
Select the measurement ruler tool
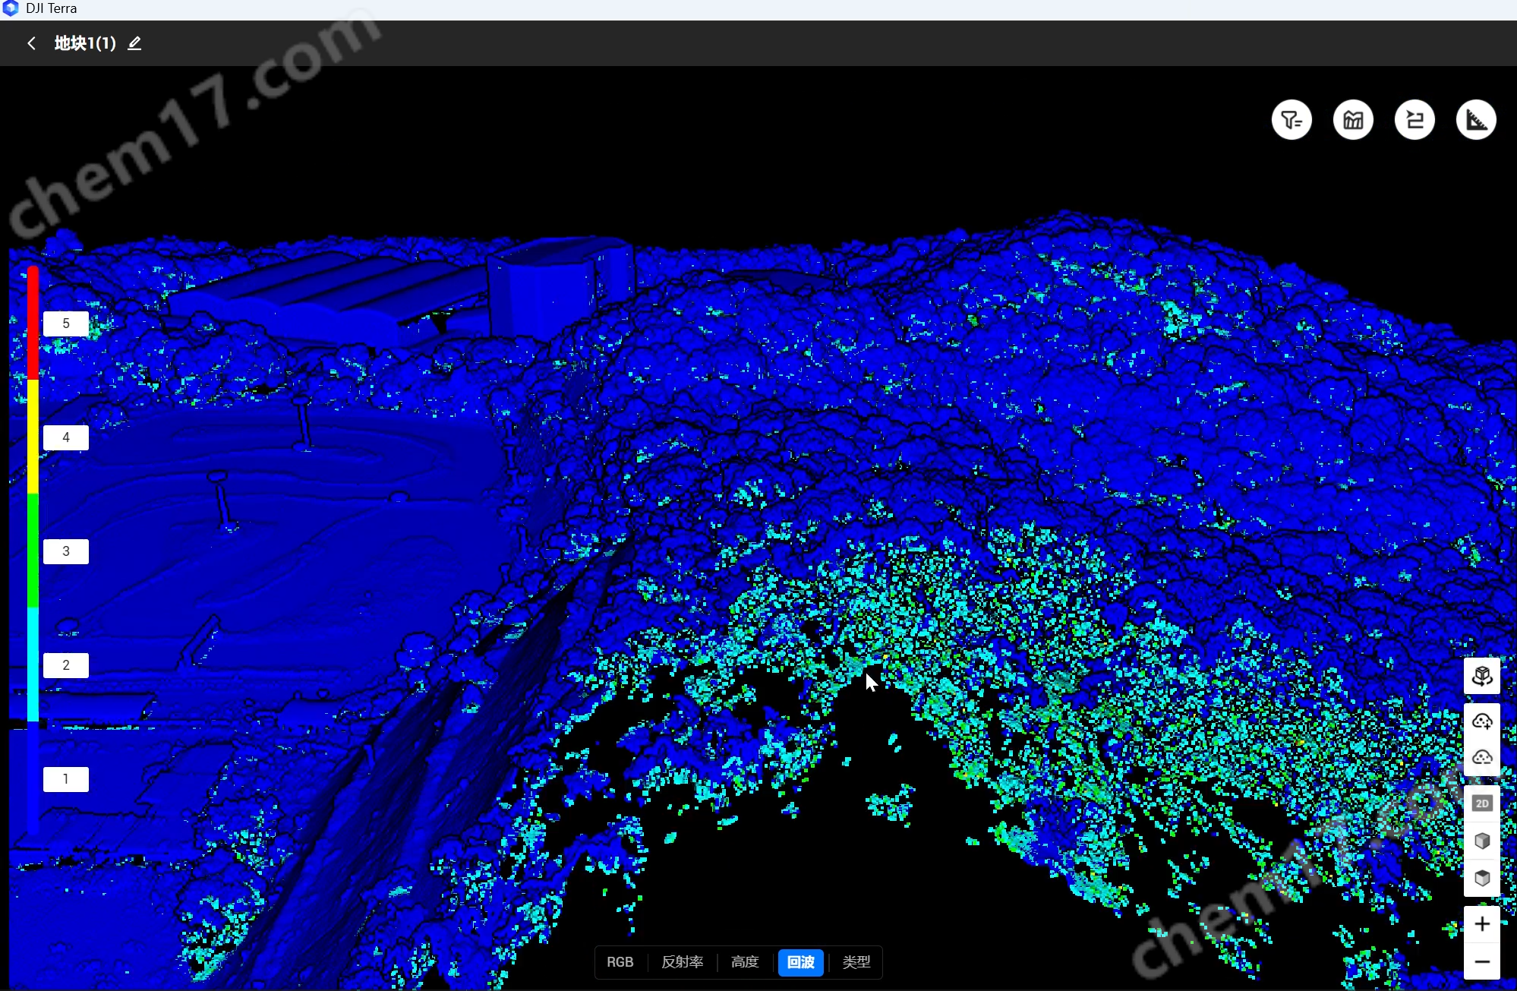(x=1476, y=120)
